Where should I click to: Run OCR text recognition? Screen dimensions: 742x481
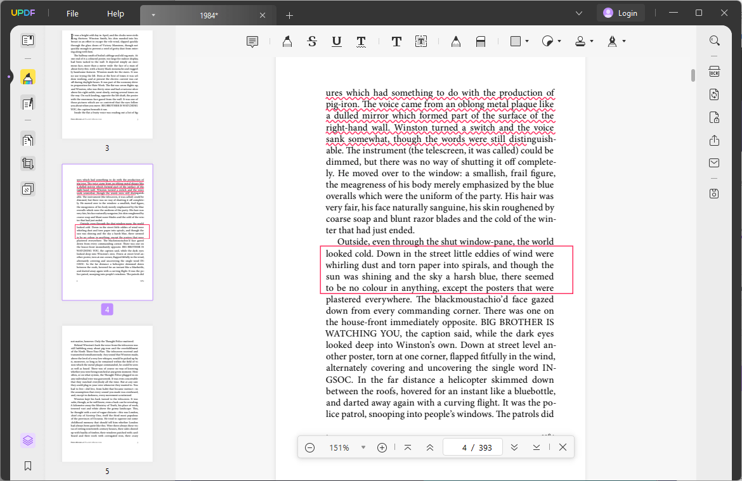pos(715,72)
